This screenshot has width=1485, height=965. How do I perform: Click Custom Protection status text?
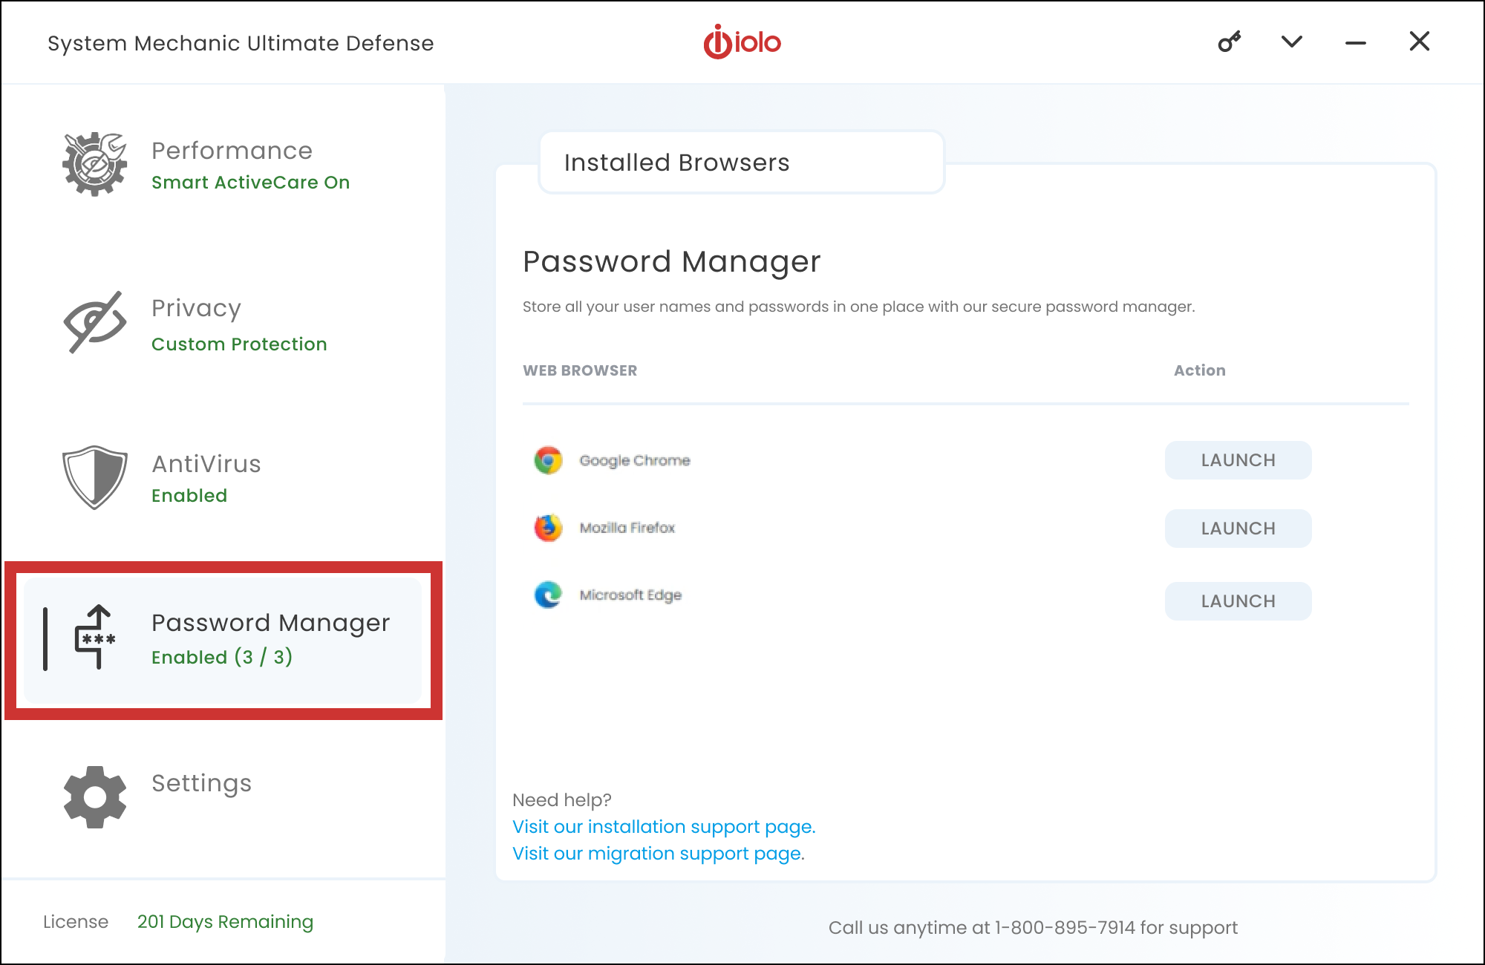(239, 344)
